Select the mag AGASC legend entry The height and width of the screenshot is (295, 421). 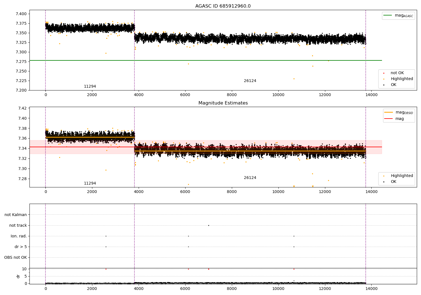398,15
